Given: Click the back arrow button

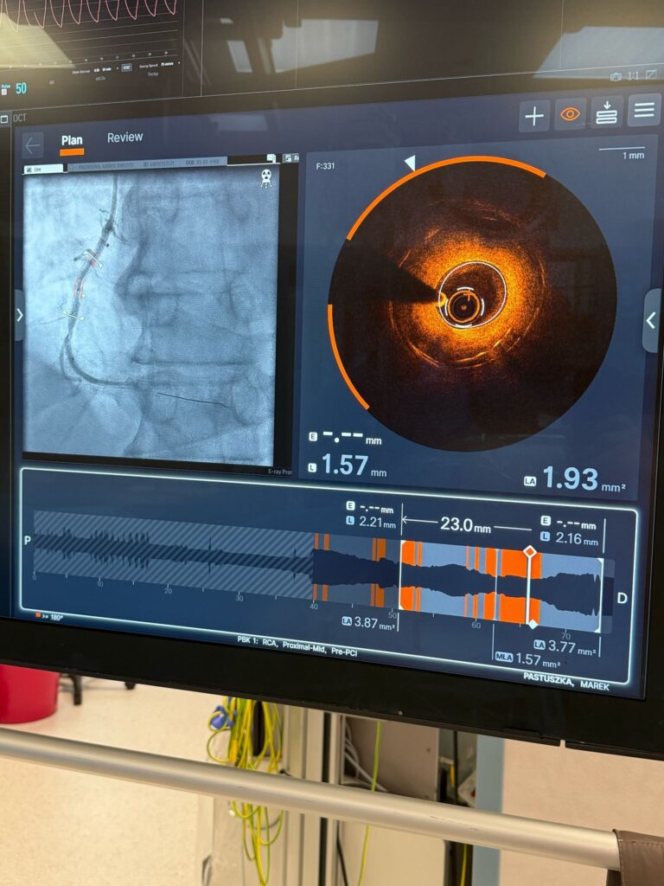Looking at the screenshot, I should tap(33, 144).
